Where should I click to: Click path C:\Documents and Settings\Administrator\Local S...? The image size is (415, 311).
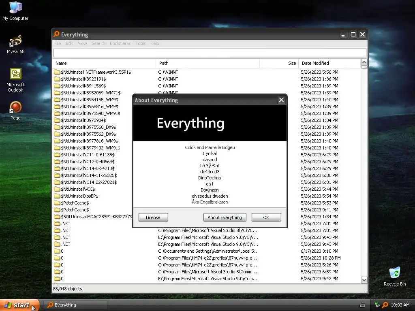tap(208, 251)
